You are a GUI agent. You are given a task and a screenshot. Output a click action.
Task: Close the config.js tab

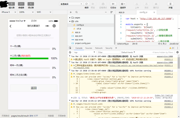tap(154, 12)
